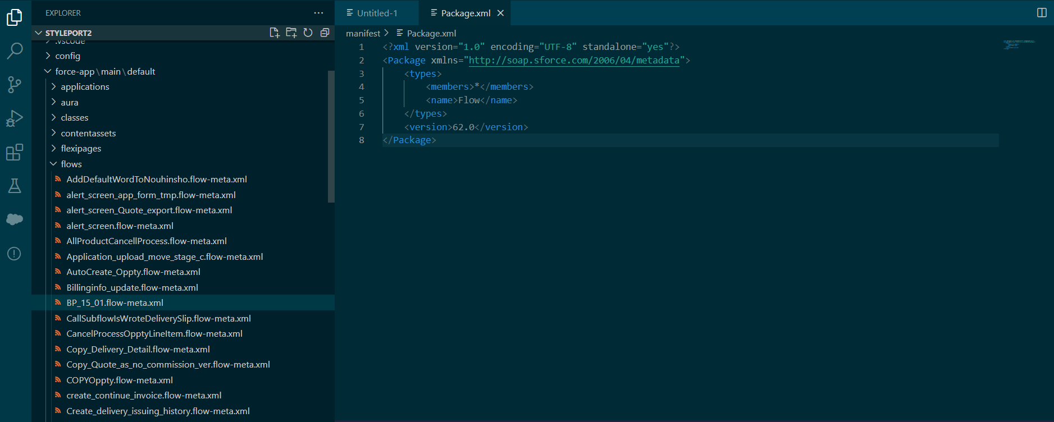The height and width of the screenshot is (422, 1054).
Task: Open COPYOppty.flow-meta.xml file
Action: [183, 380]
